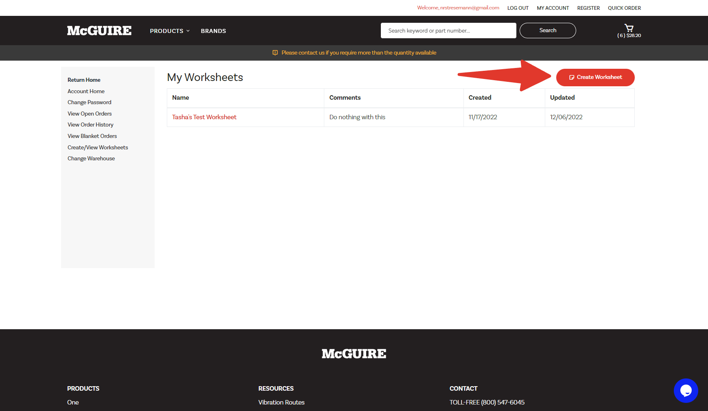Open the PRODUCTS chevron in the navigation bar
This screenshot has height=411, width=708.
[188, 31]
